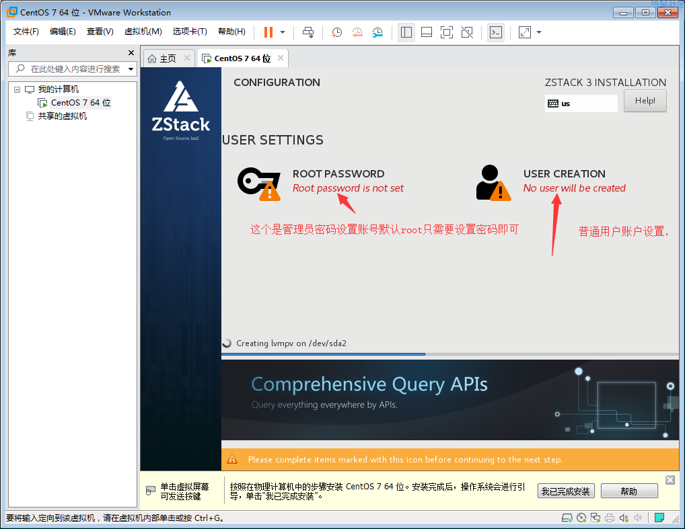Toggle the console view toolbar icon
Image resolution: width=685 pixels, height=529 pixels.
pos(496,32)
